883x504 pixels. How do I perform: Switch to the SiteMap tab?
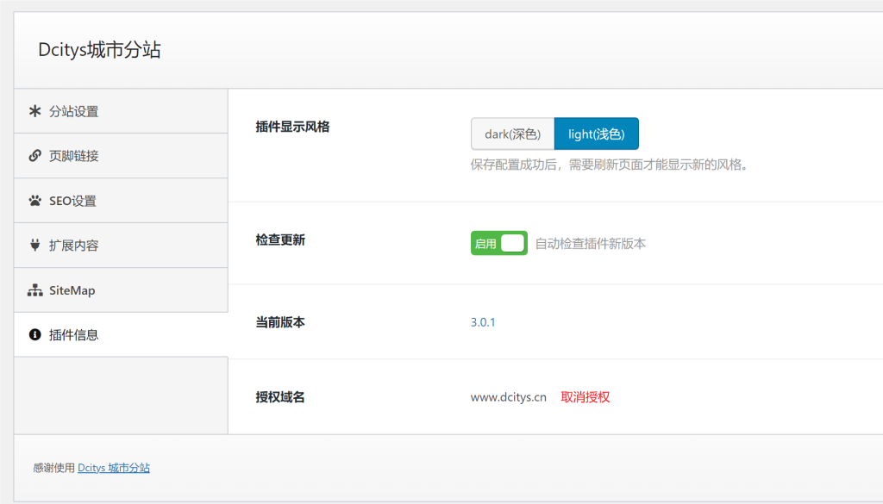[x=72, y=290]
